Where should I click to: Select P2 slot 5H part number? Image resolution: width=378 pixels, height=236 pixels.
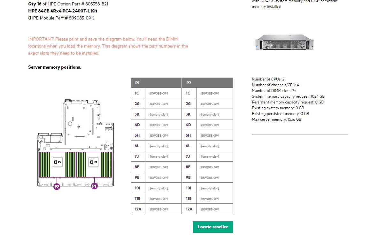click(x=210, y=136)
